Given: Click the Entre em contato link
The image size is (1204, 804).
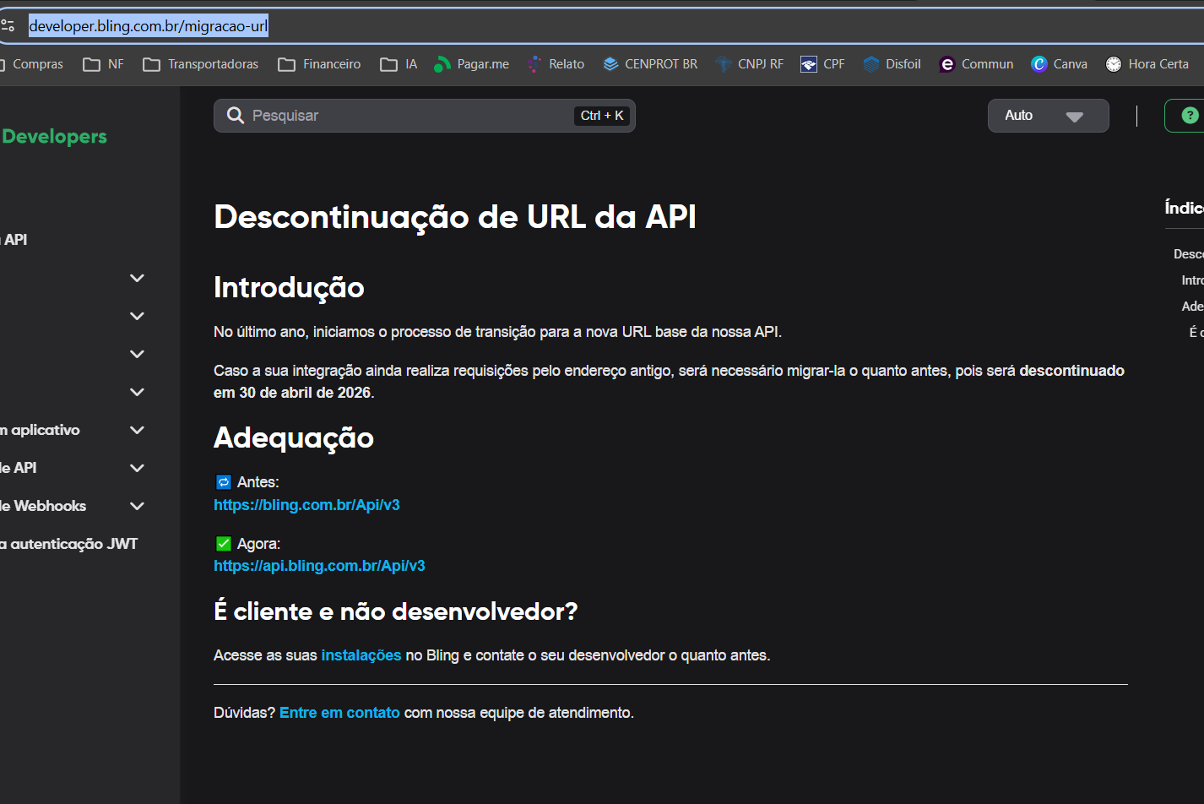Looking at the screenshot, I should 339,713.
